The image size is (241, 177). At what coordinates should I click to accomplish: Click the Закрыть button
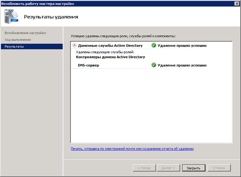point(194,168)
